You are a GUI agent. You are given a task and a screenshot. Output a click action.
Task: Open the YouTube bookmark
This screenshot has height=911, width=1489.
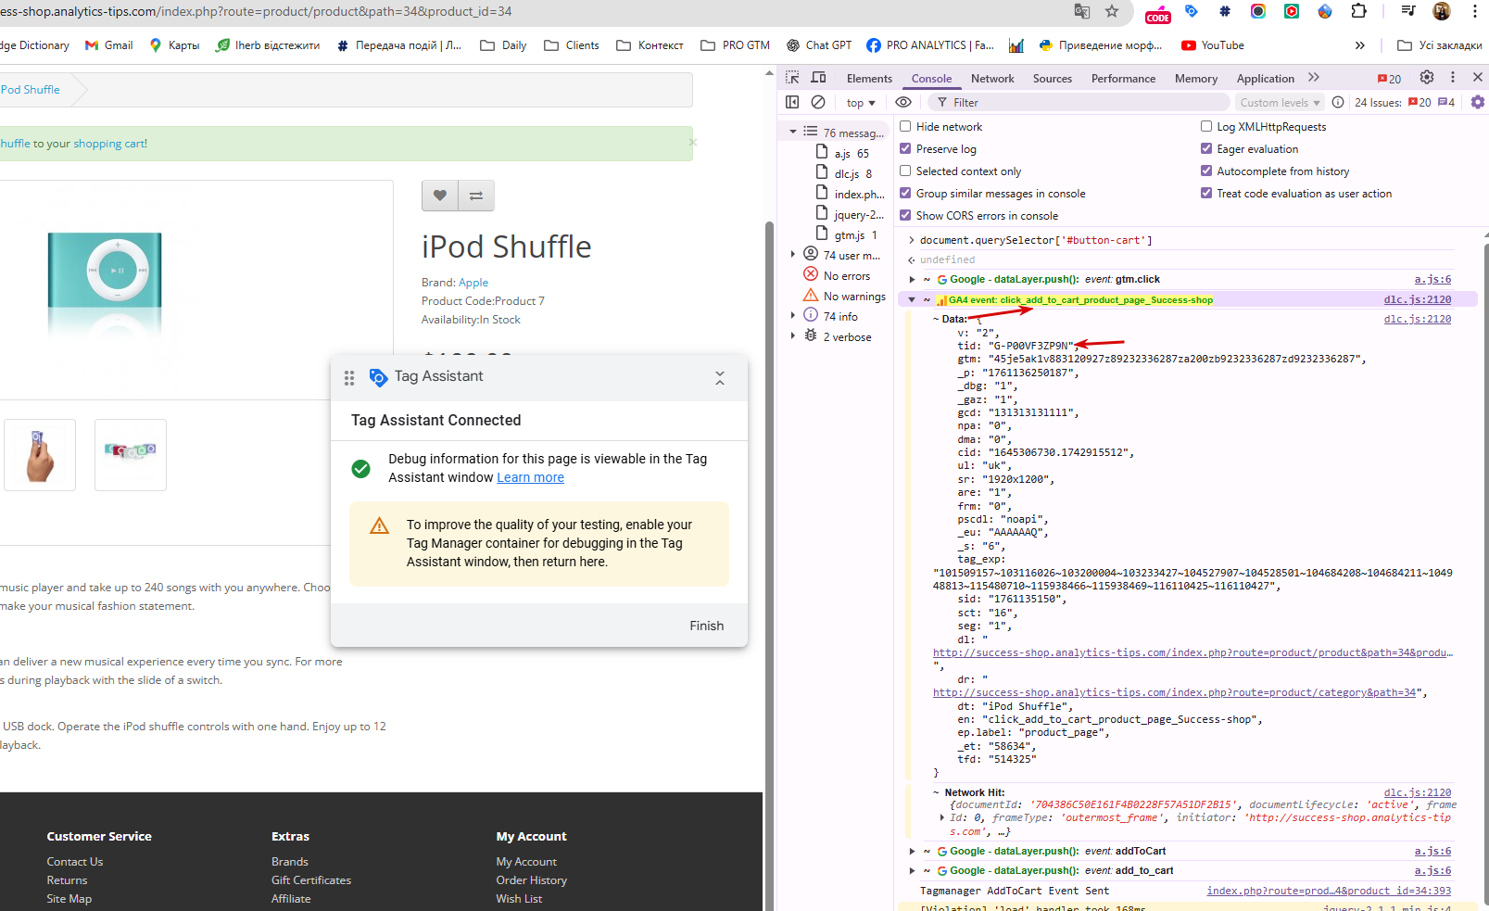[x=1213, y=45]
